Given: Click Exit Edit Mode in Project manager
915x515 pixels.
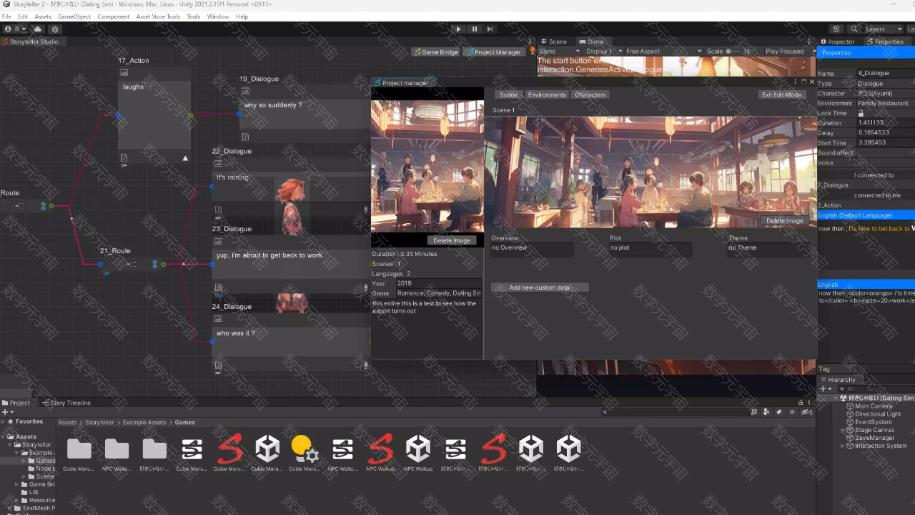Looking at the screenshot, I should [x=781, y=94].
